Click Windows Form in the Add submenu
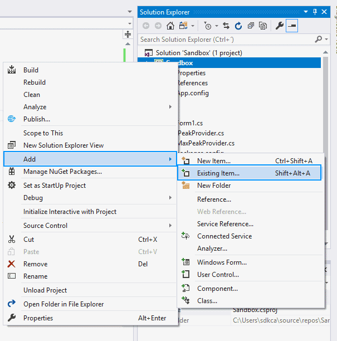Viewport: 337px width, 341px height. point(222,262)
